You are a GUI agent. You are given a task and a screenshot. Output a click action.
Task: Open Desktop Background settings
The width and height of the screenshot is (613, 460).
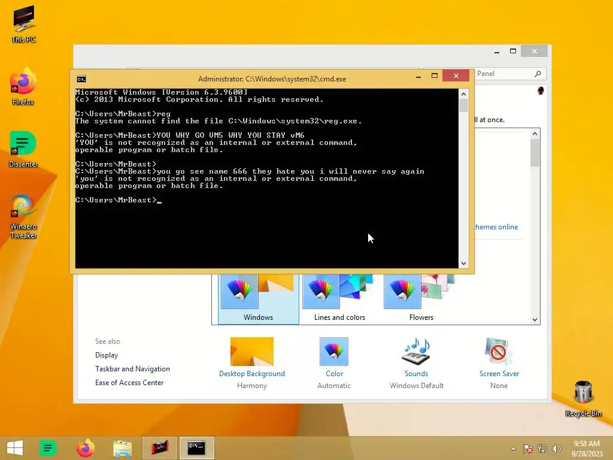[252, 374]
